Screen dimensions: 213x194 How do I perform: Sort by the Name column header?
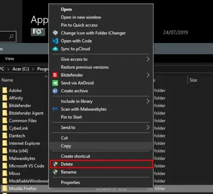coord(7,80)
